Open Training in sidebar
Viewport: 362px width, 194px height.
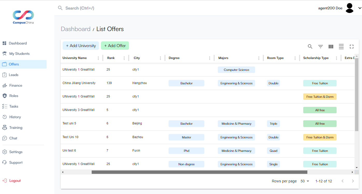pos(23,128)
